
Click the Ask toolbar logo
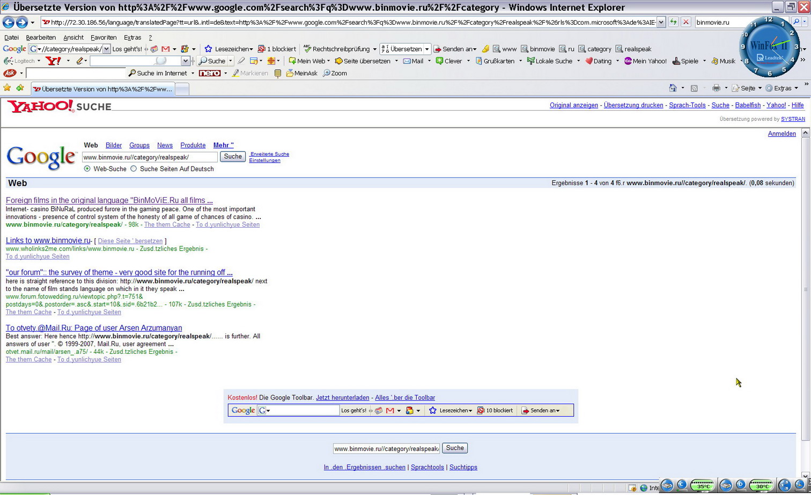(x=10, y=73)
